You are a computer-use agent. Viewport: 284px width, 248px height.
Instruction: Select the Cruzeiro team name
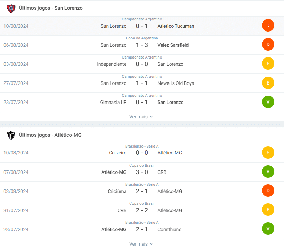(x=118, y=153)
